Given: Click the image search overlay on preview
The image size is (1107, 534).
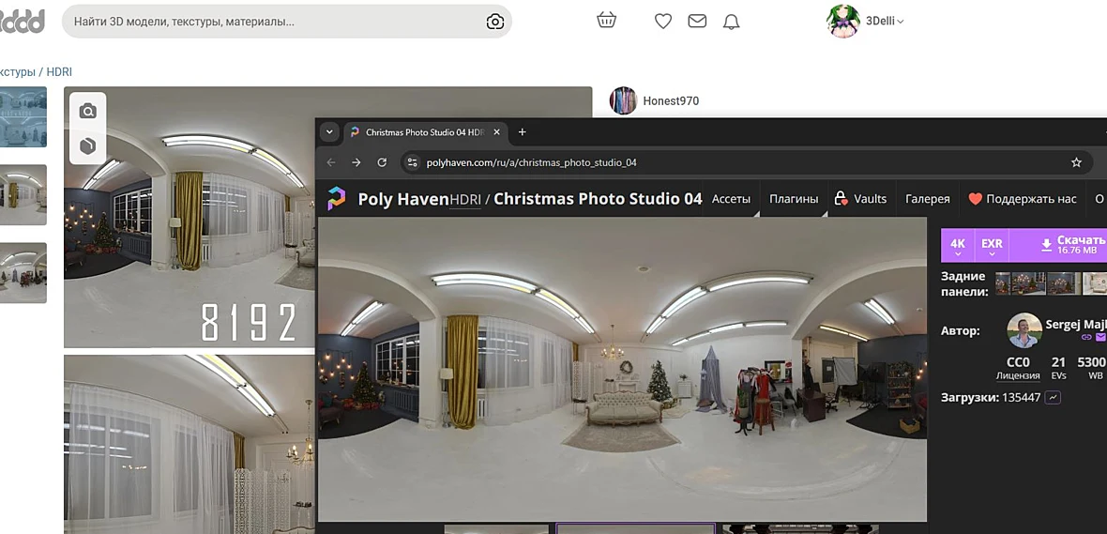Looking at the screenshot, I should (x=87, y=111).
